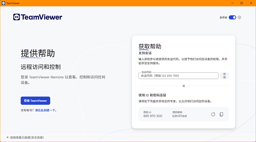
Task: Click the 连接 connect button
Action: tap(224, 76)
